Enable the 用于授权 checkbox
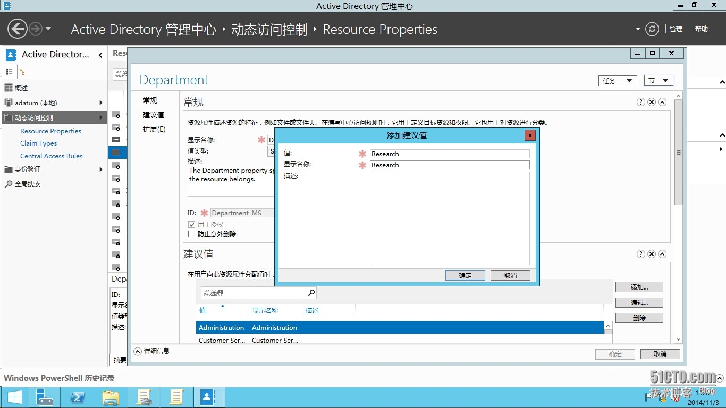This screenshot has width=726, height=408. coord(191,224)
